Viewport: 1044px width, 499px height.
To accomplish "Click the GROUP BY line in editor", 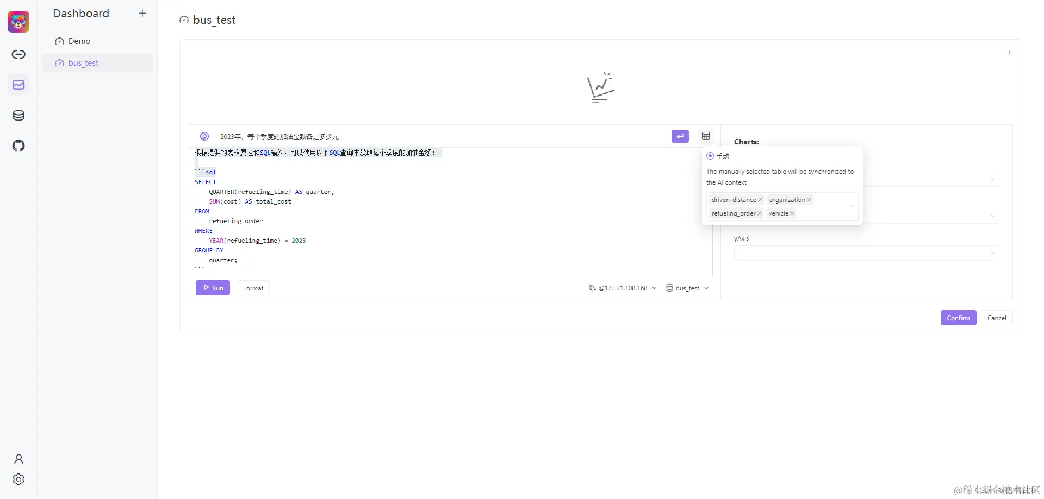I will (209, 250).
